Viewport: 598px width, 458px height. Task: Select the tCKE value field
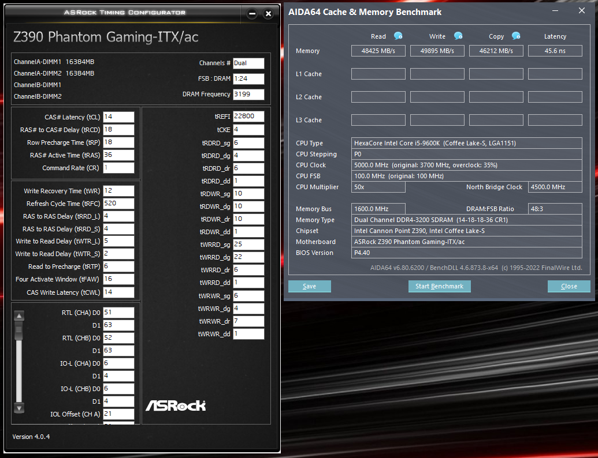(x=248, y=130)
